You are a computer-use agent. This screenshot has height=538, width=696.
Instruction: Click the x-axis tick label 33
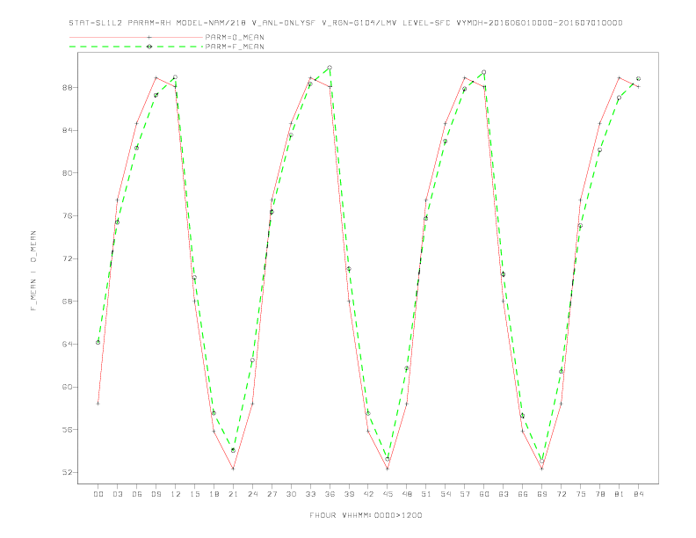tap(310, 494)
